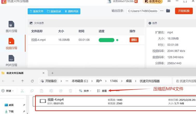
Task: Click the member account ID text
Action: pyautogui.click(x=123, y=1)
